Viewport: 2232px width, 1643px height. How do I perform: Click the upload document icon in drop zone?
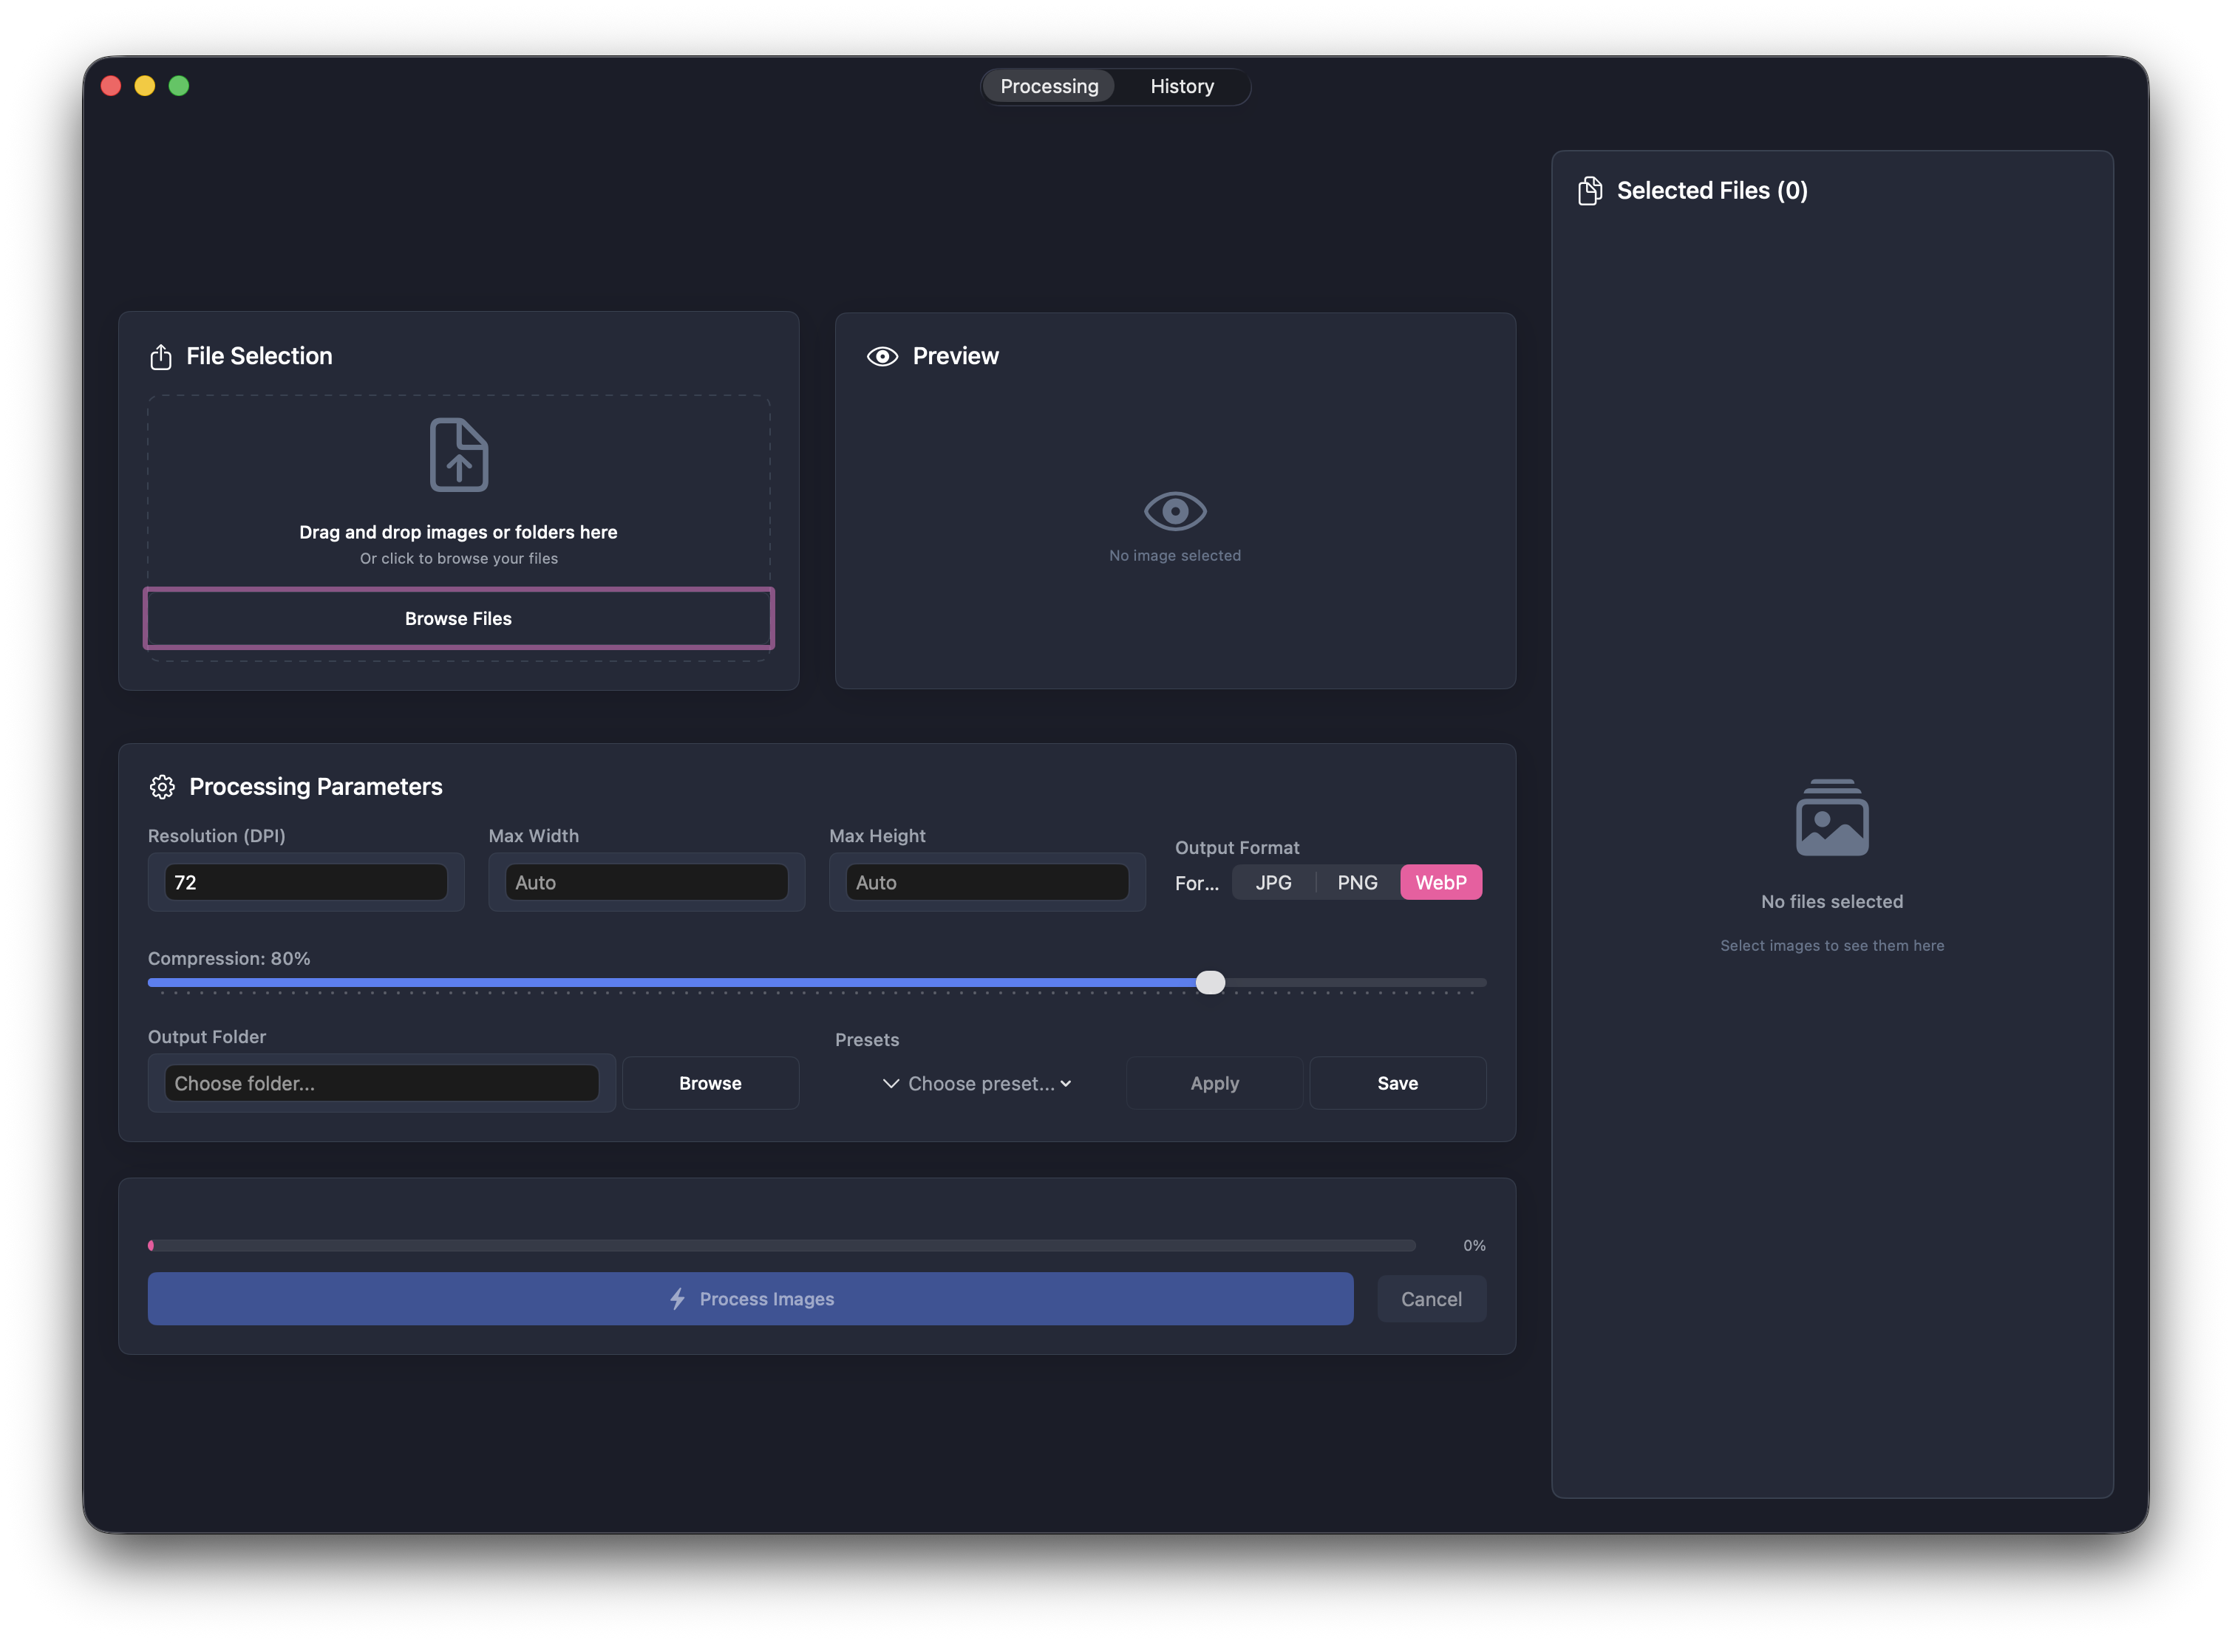459,454
